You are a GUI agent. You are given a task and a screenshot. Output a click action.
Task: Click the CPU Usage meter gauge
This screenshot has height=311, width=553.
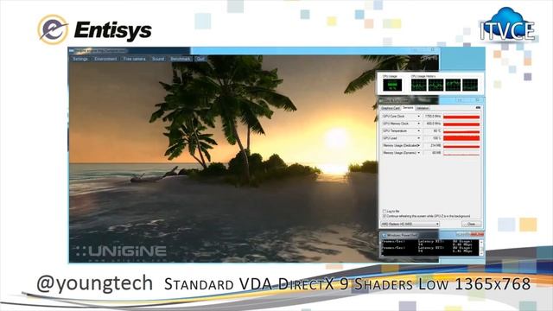tap(392, 85)
